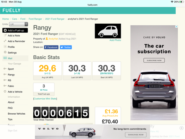Go to Ford breadcrumb
This screenshot has width=185, height=139.
[x=23, y=19]
